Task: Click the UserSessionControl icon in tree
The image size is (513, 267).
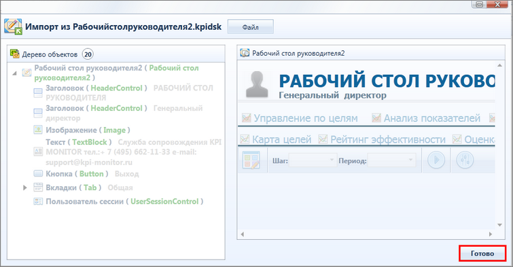Action: click(38, 201)
